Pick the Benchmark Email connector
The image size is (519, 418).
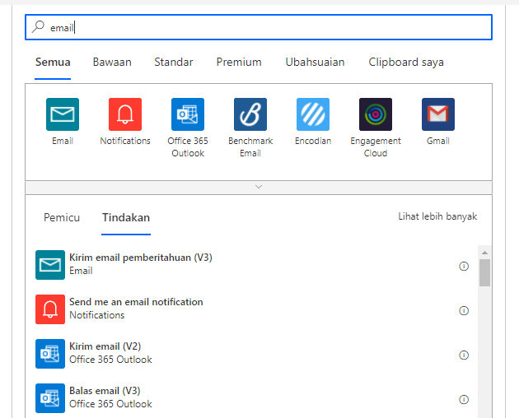point(250,114)
